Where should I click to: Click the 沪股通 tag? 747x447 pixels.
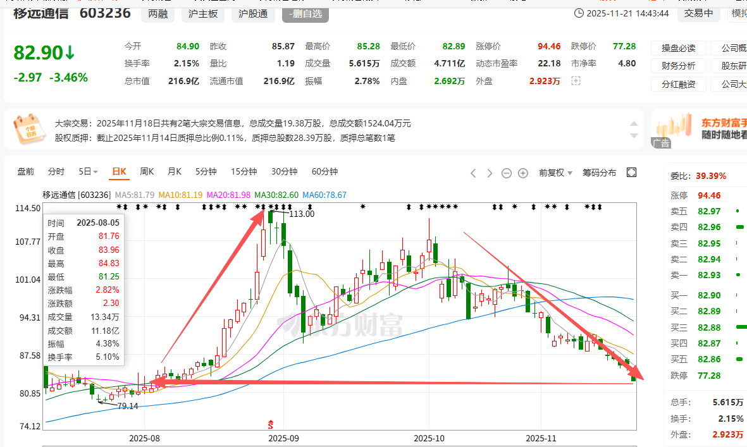(x=253, y=15)
